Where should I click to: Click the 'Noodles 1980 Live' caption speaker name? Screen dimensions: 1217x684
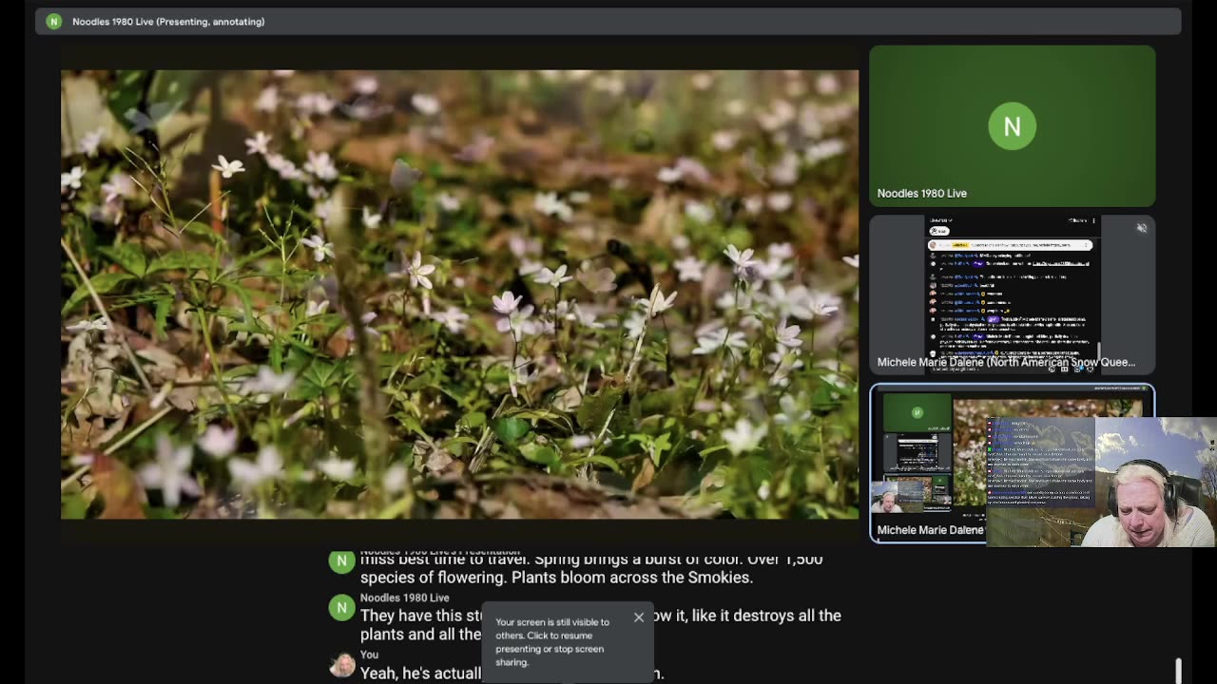pyautogui.click(x=404, y=598)
